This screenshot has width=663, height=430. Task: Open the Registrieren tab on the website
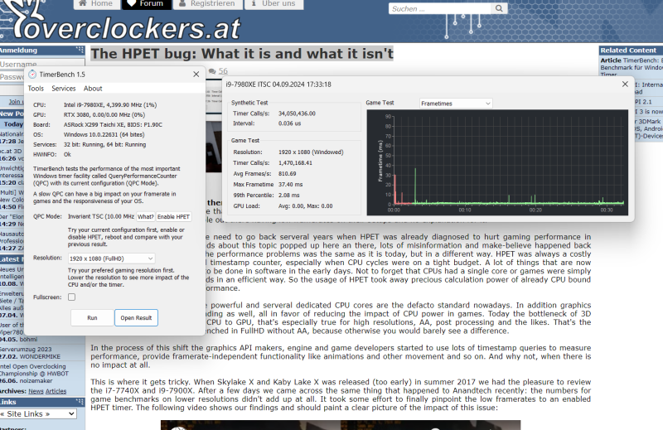tap(208, 4)
